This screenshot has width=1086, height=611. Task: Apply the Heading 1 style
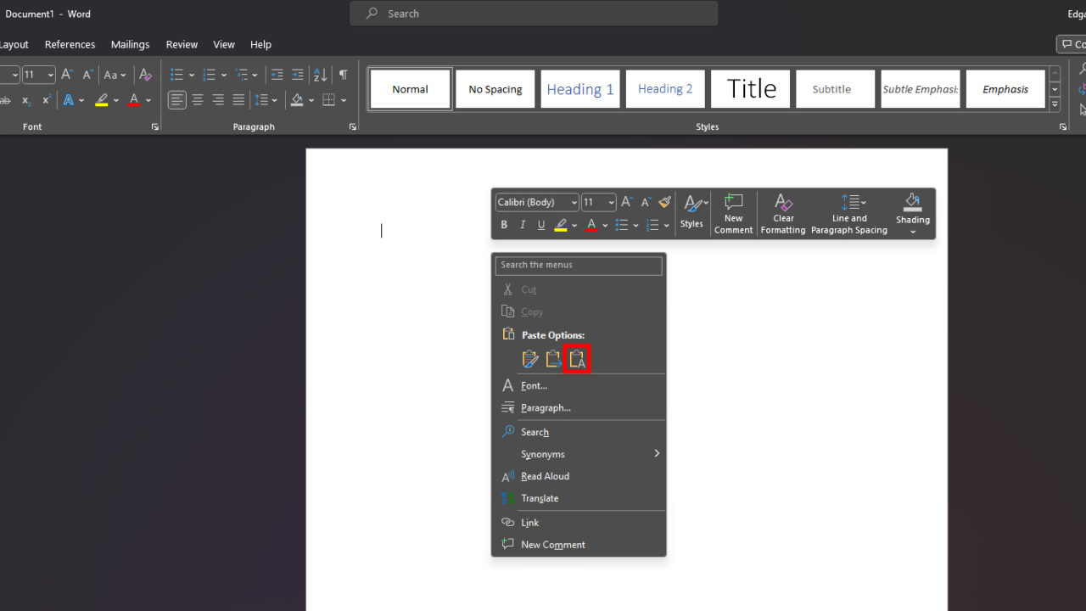tap(580, 89)
